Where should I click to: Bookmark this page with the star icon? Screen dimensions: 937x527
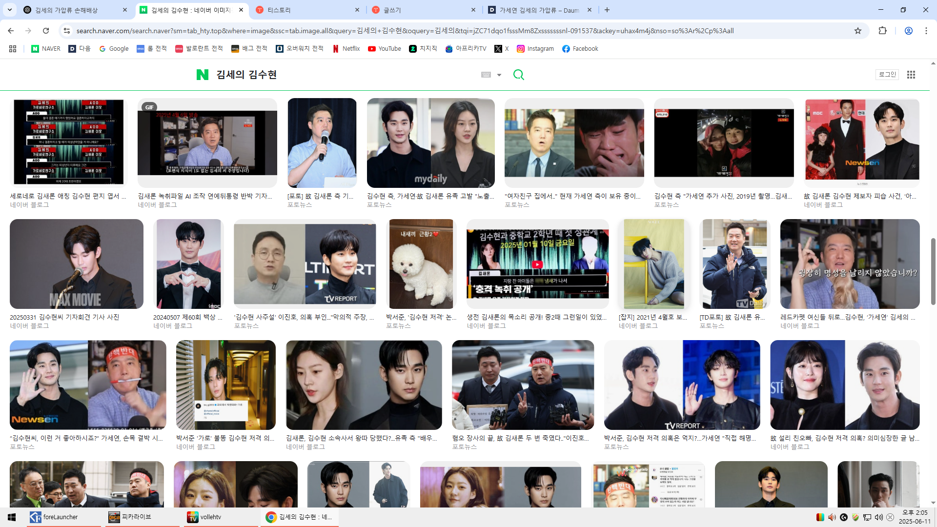coord(857,31)
